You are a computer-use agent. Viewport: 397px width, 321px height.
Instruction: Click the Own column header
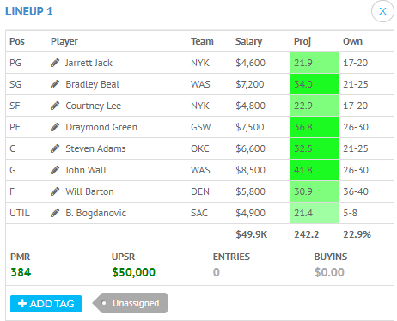pos(352,41)
